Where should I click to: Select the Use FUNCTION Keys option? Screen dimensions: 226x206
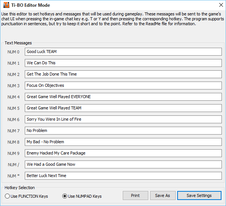coord(7,196)
